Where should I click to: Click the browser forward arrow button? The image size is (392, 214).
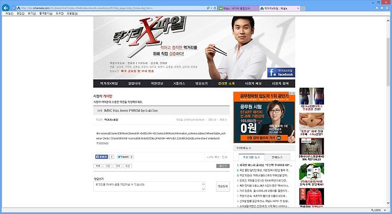13,8
